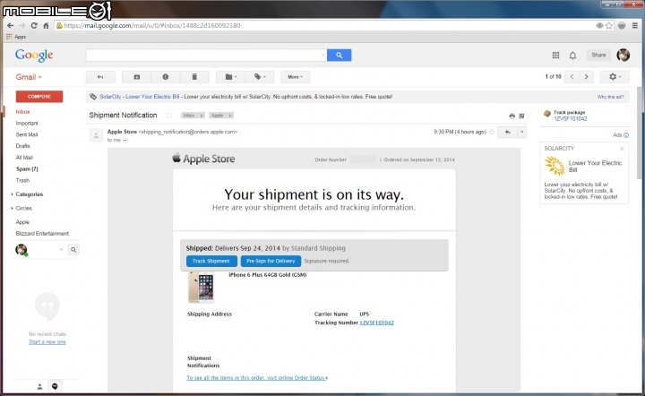This screenshot has height=396, width=645.
Task: Click the blue search mail button
Action: click(x=339, y=56)
